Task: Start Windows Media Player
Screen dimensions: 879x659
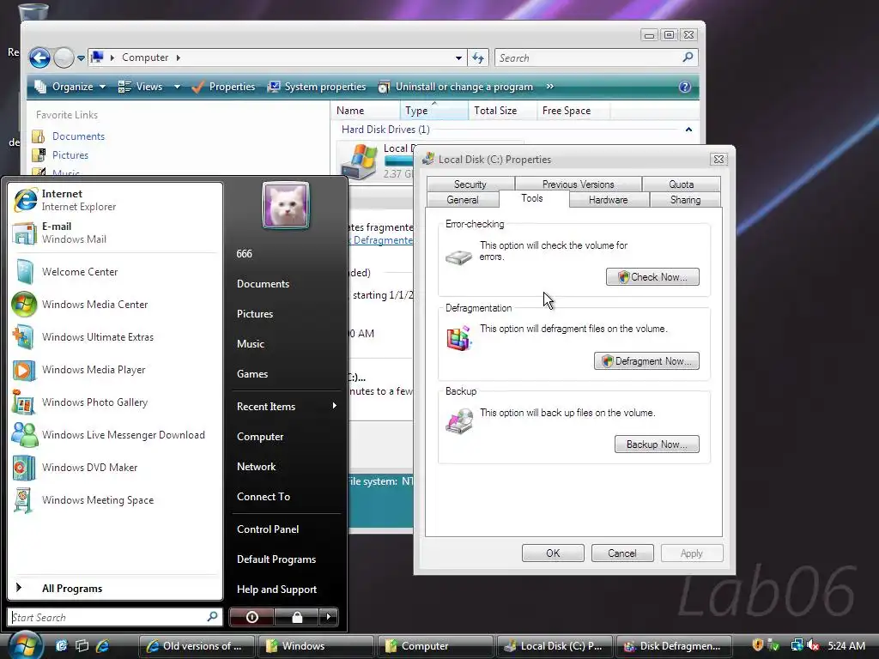Action: pos(115,370)
